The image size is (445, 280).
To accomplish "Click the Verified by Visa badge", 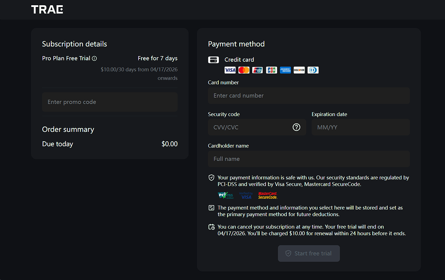I will point(246,196).
